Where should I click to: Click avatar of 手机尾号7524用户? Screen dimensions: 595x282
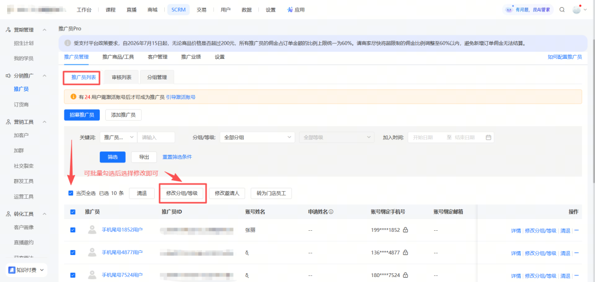(92, 275)
